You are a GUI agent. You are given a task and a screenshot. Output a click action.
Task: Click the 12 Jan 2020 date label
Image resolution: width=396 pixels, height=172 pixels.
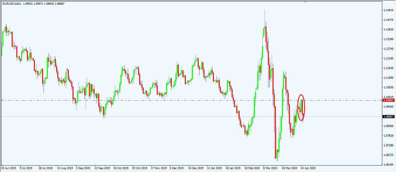coord(215,168)
